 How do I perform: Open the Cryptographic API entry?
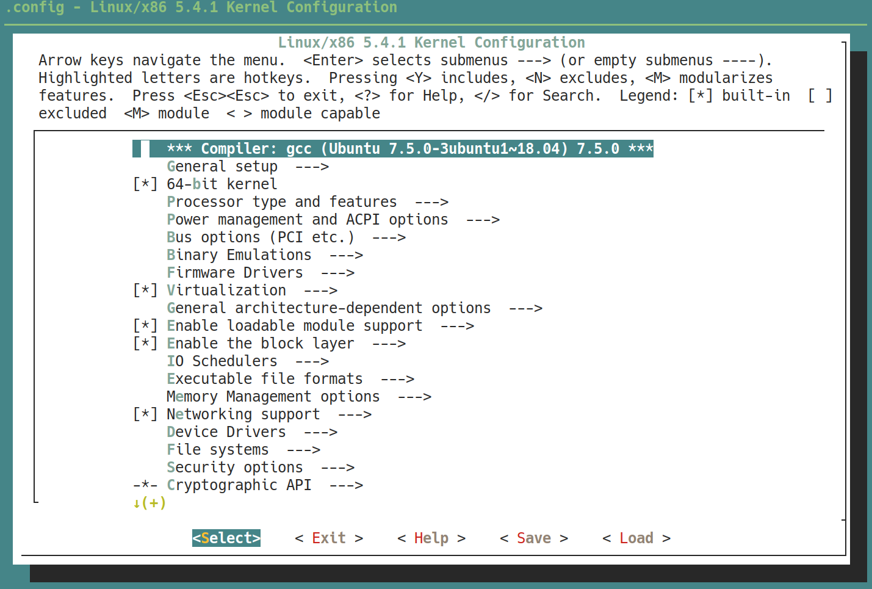point(239,485)
